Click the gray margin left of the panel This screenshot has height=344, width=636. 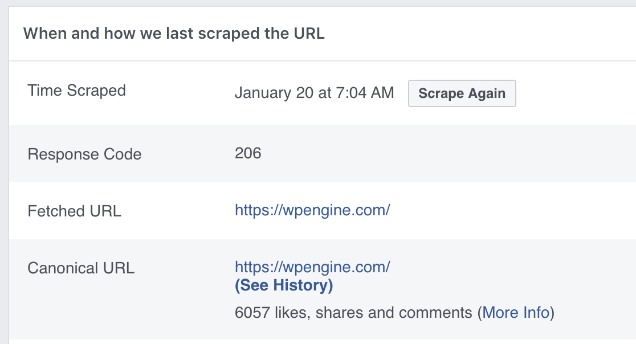4,171
